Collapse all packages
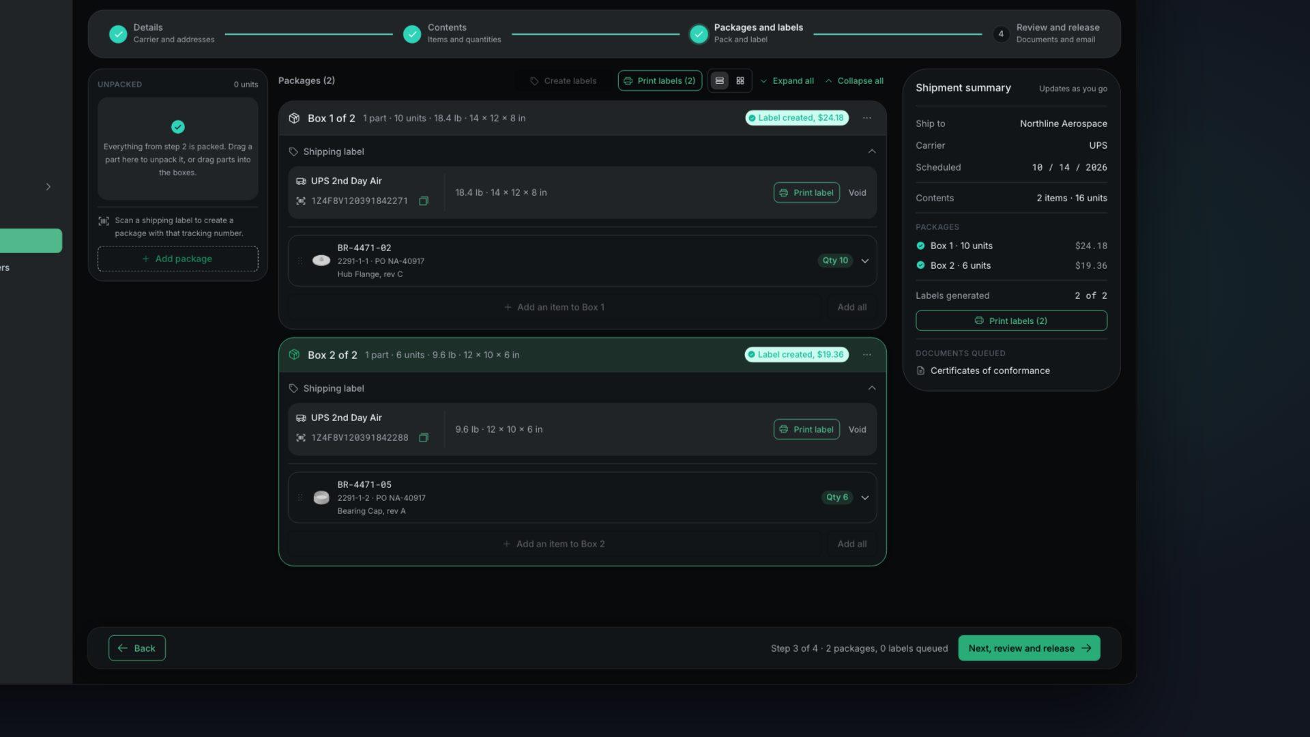Screen dimensions: 1310x737 tap(854, 81)
